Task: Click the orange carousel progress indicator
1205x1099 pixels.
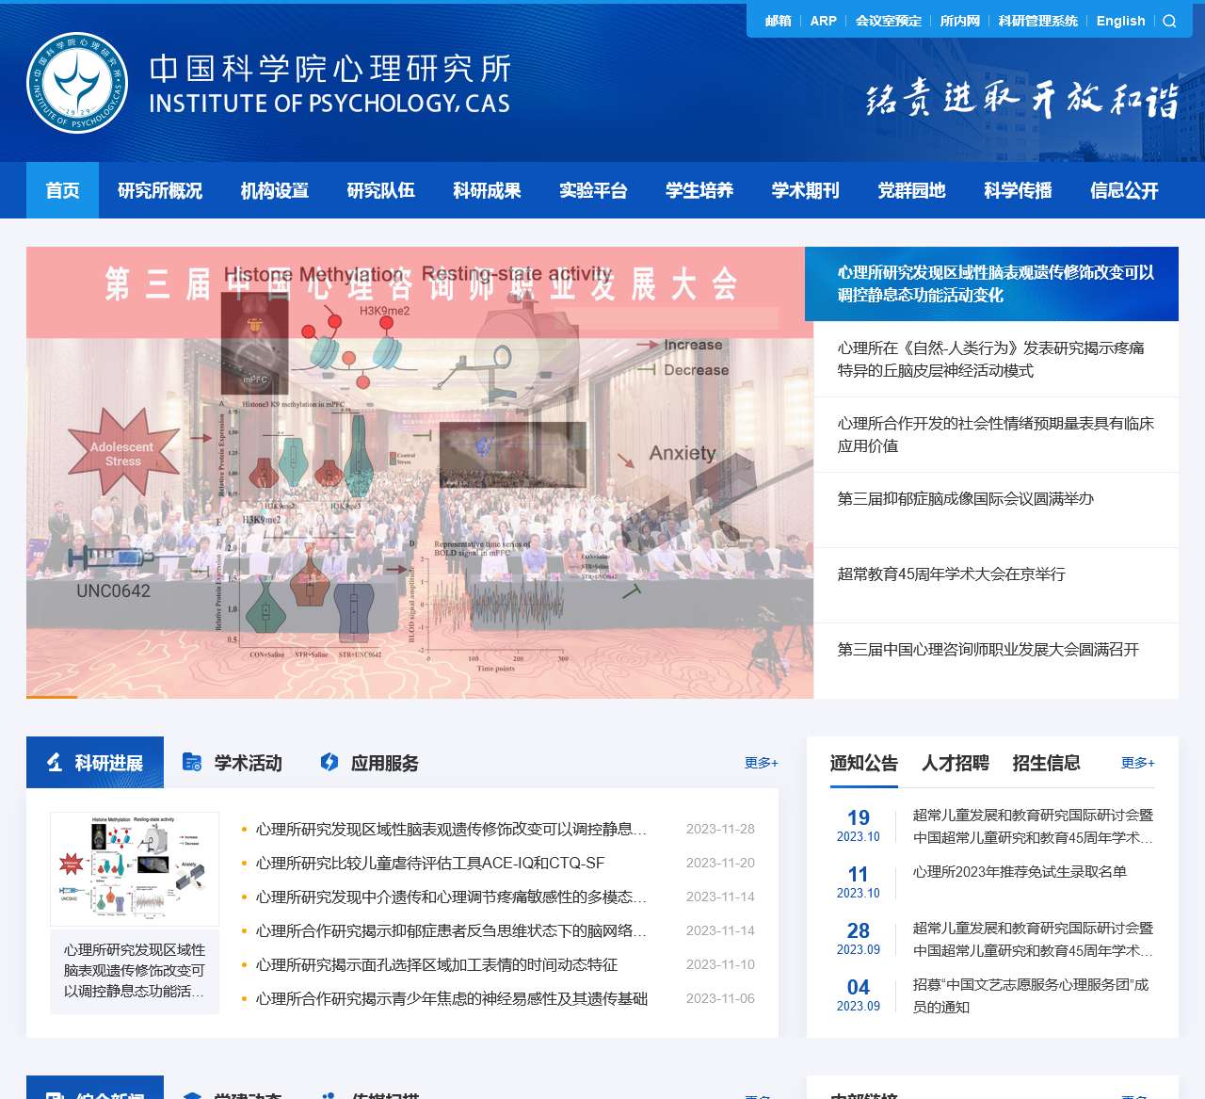Action: [52, 697]
